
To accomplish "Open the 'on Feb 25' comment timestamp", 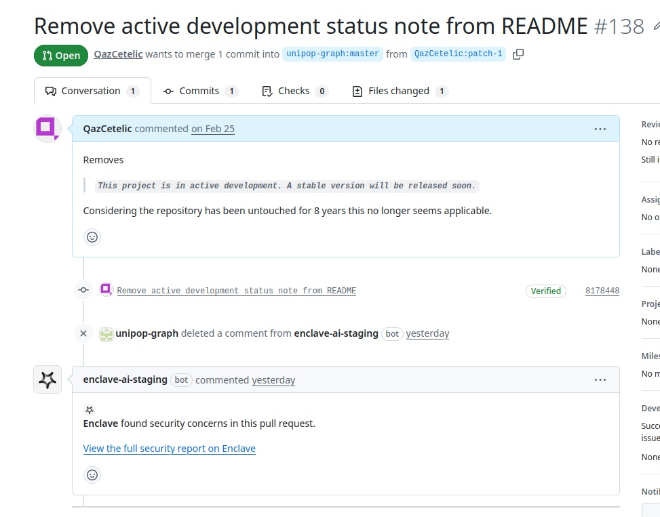I will point(212,129).
